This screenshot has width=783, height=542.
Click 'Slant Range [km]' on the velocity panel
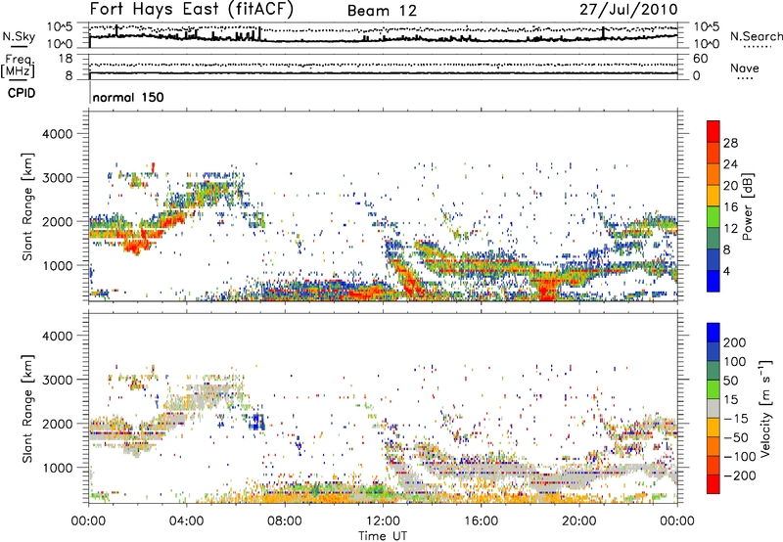point(27,409)
